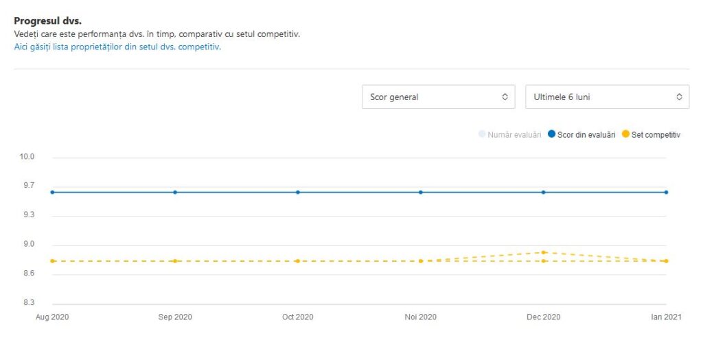Click the blue data point for Aug 2020

[x=52, y=193]
